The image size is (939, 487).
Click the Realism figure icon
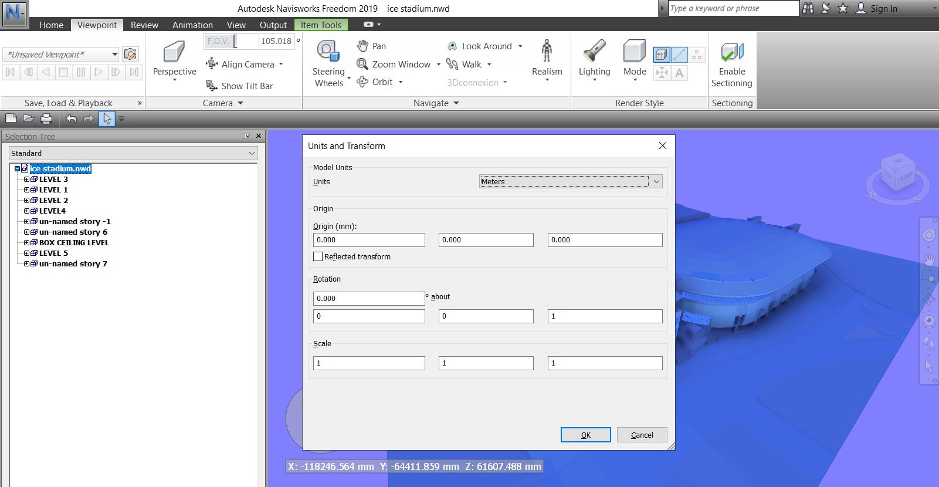tap(547, 51)
